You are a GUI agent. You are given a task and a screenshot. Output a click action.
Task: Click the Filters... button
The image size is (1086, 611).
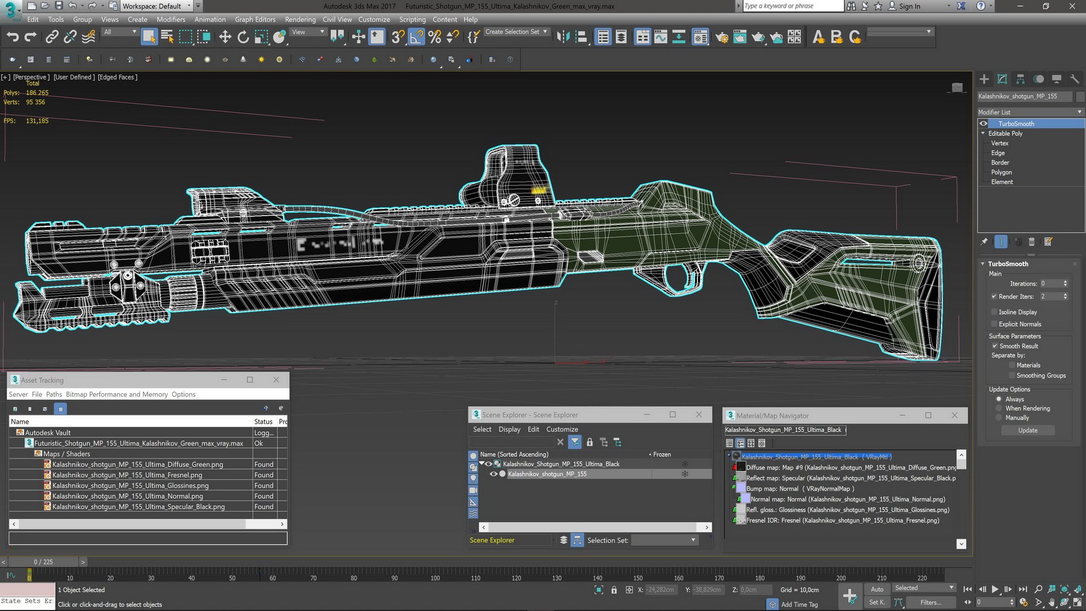(x=930, y=603)
